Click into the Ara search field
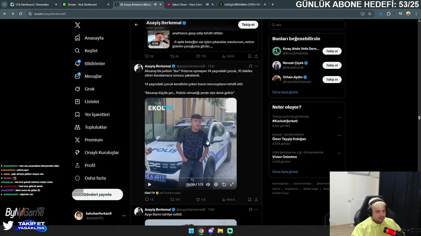Image resolution: width=421 pixels, height=236 pixels. 307,25
